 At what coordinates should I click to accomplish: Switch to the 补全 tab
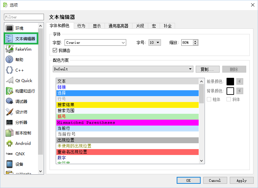pos(168,26)
